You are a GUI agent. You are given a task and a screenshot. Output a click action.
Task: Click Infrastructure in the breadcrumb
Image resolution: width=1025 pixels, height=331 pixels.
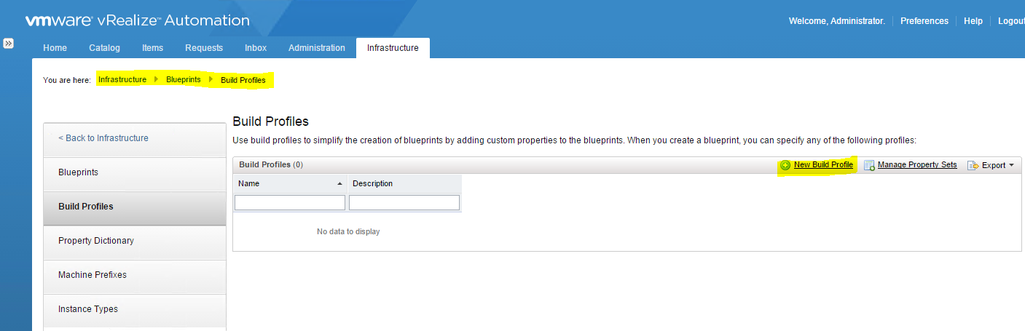[x=122, y=79]
